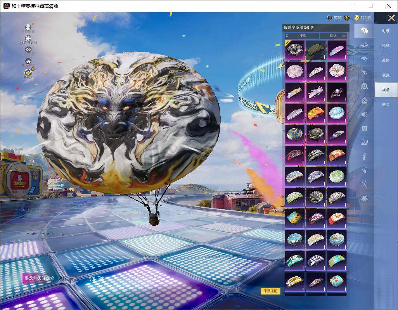Select the 战备 tab
The width and height of the screenshot is (398, 310).
click(386, 90)
